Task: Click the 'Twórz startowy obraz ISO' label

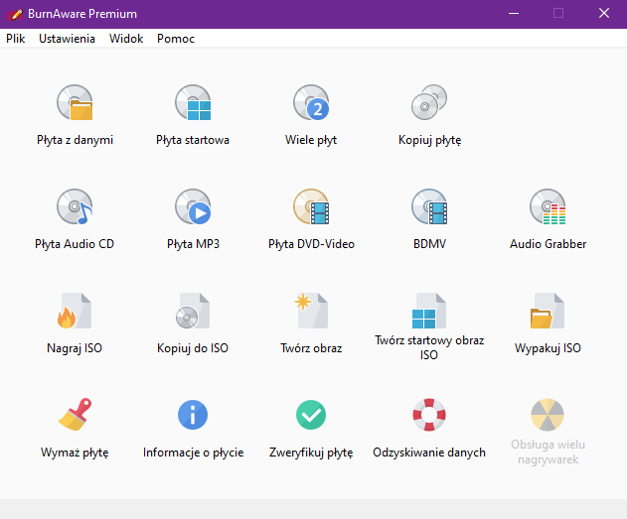Action: (x=429, y=347)
